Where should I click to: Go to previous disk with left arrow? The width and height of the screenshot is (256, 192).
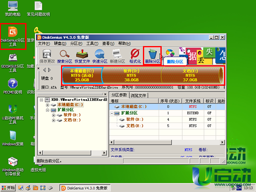pyautogui.click(x=44, y=70)
